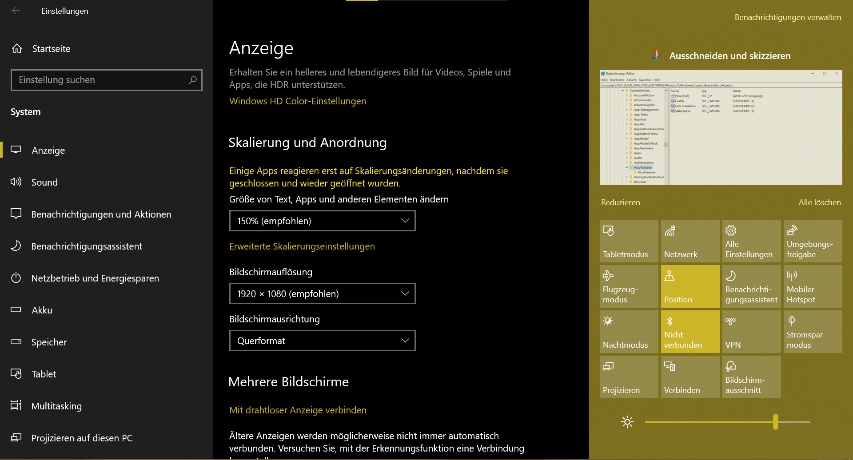Click the back arrow in Einstellungen

click(x=16, y=11)
